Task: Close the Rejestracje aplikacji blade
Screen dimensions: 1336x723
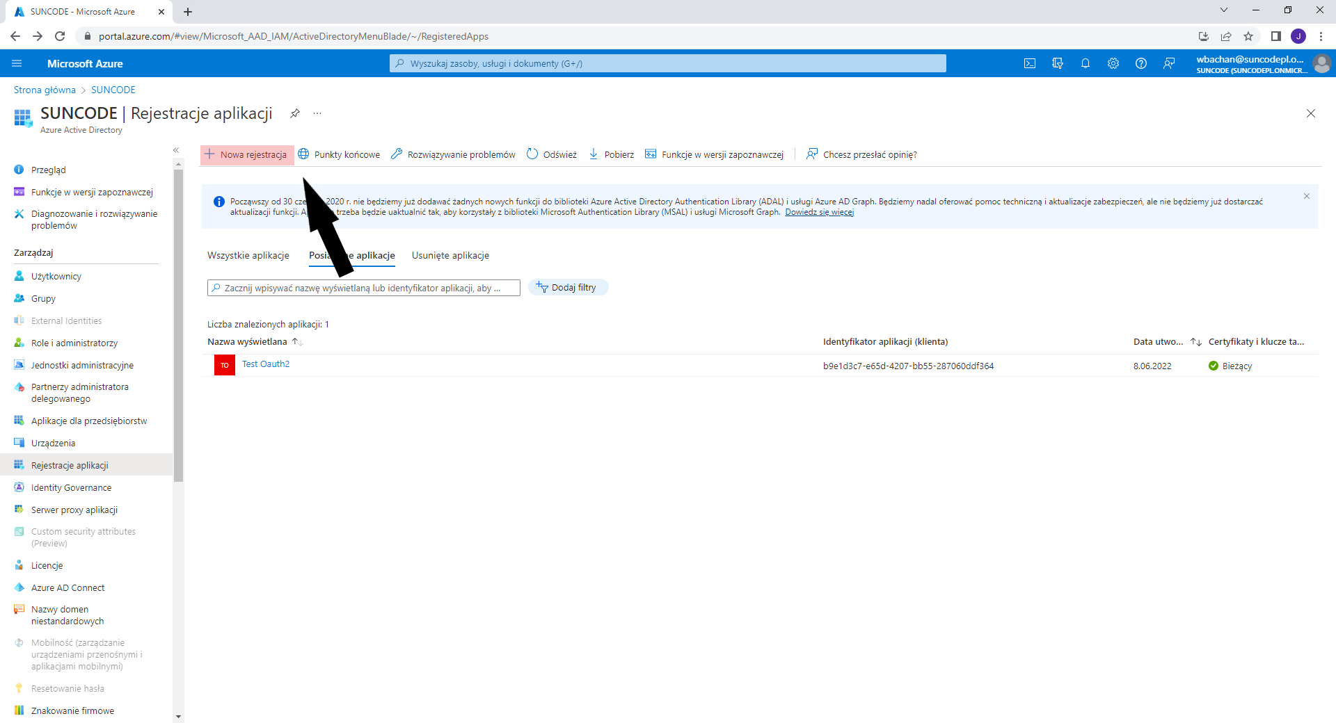Action: pyautogui.click(x=1311, y=113)
